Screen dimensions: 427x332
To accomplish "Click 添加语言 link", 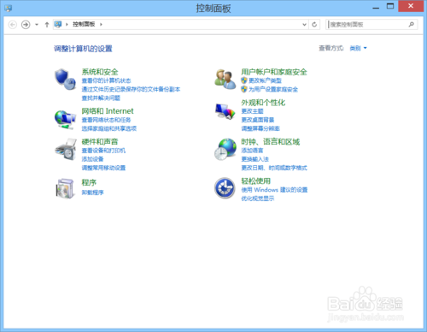I will point(252,151).
